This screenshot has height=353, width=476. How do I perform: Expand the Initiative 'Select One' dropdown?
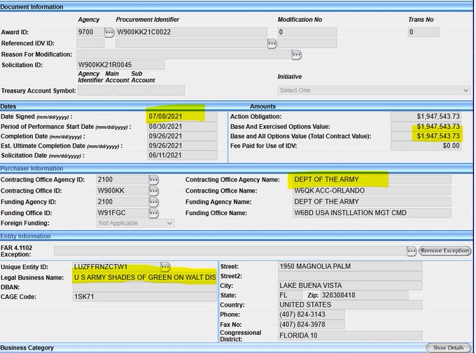[x=374, y=90]
